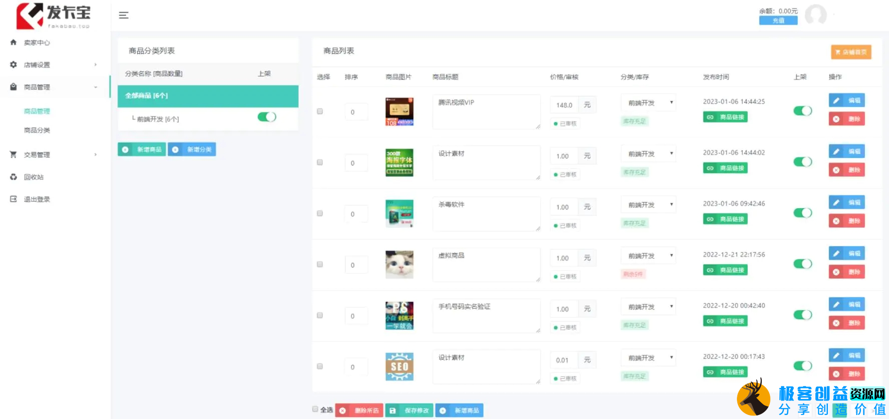Collapse 商品管理 in the sidebar
Screen dimensions: 889x419
pos(53,87)
